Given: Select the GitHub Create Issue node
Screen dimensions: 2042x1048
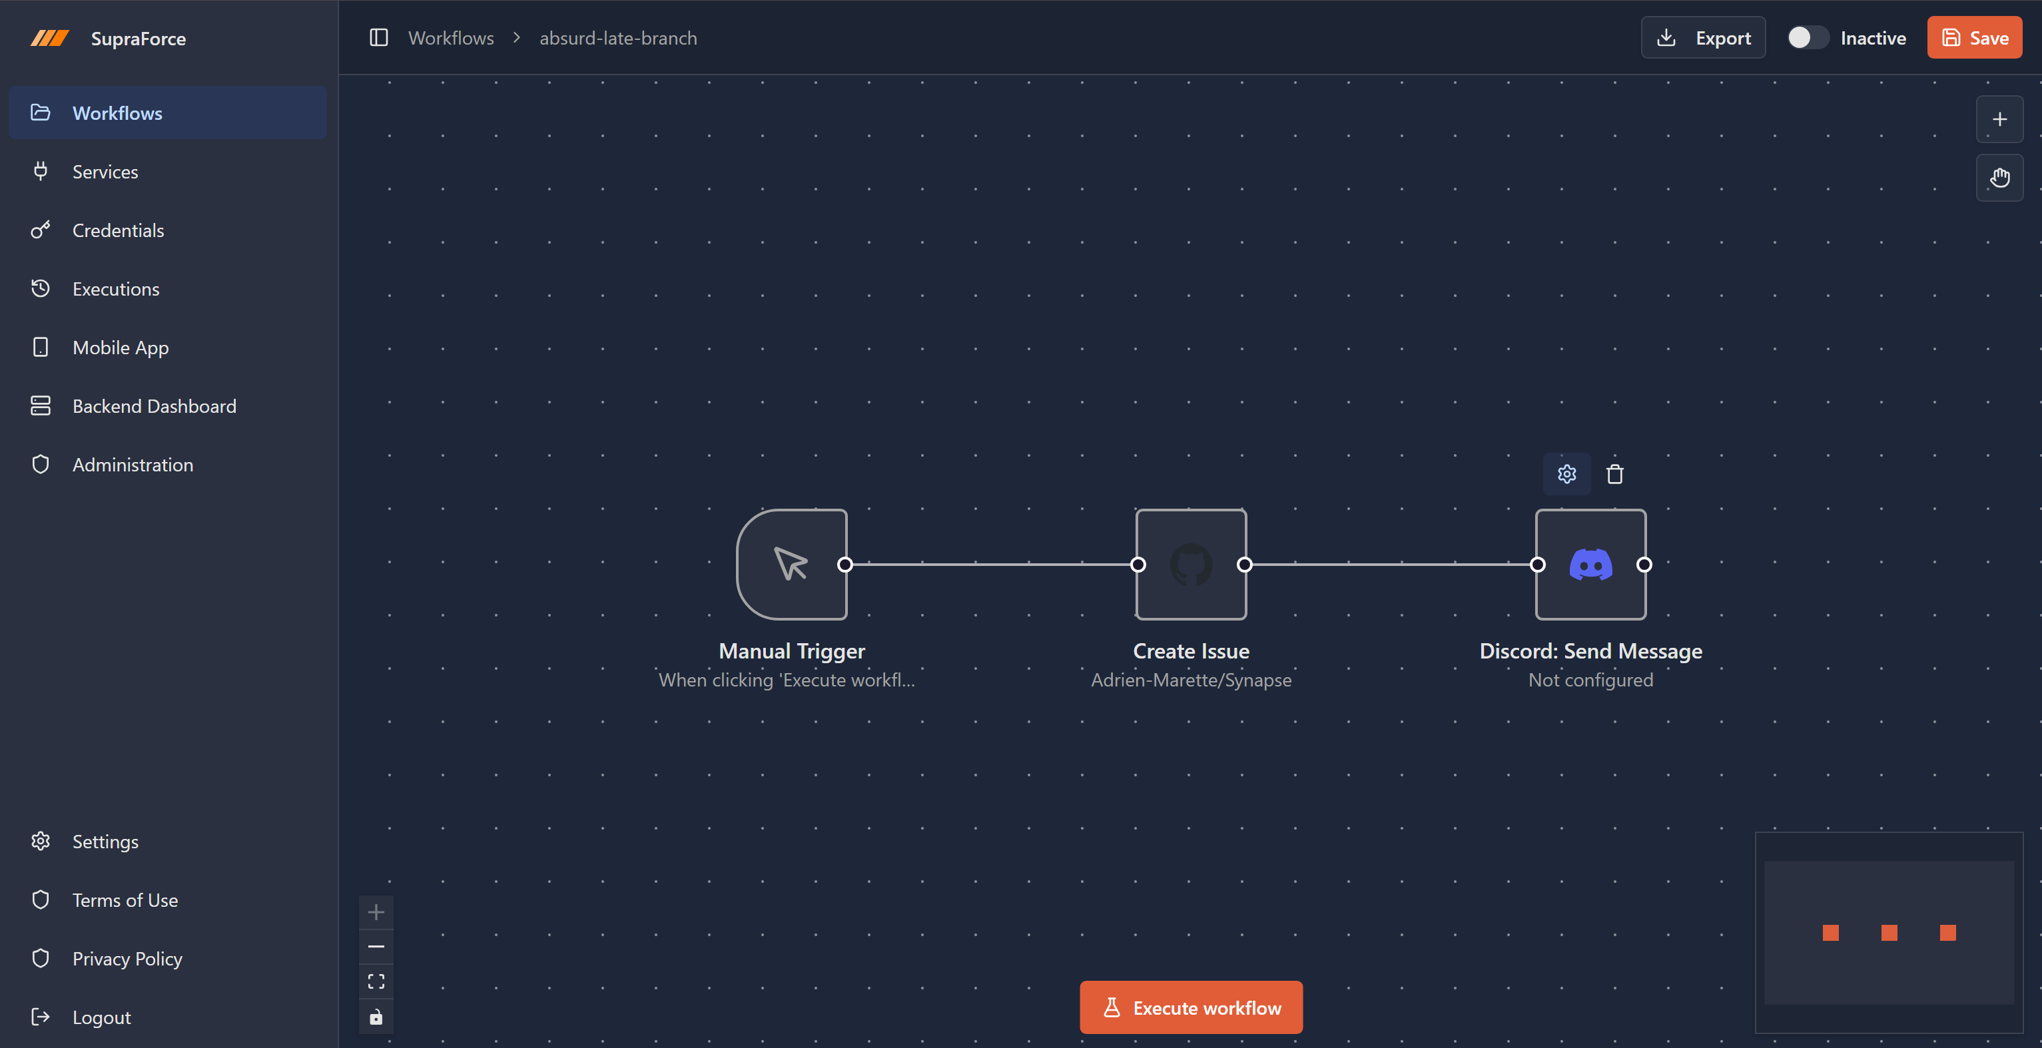Looking at the screenshot, I should pyautogui.click(x=1191, y=565).
